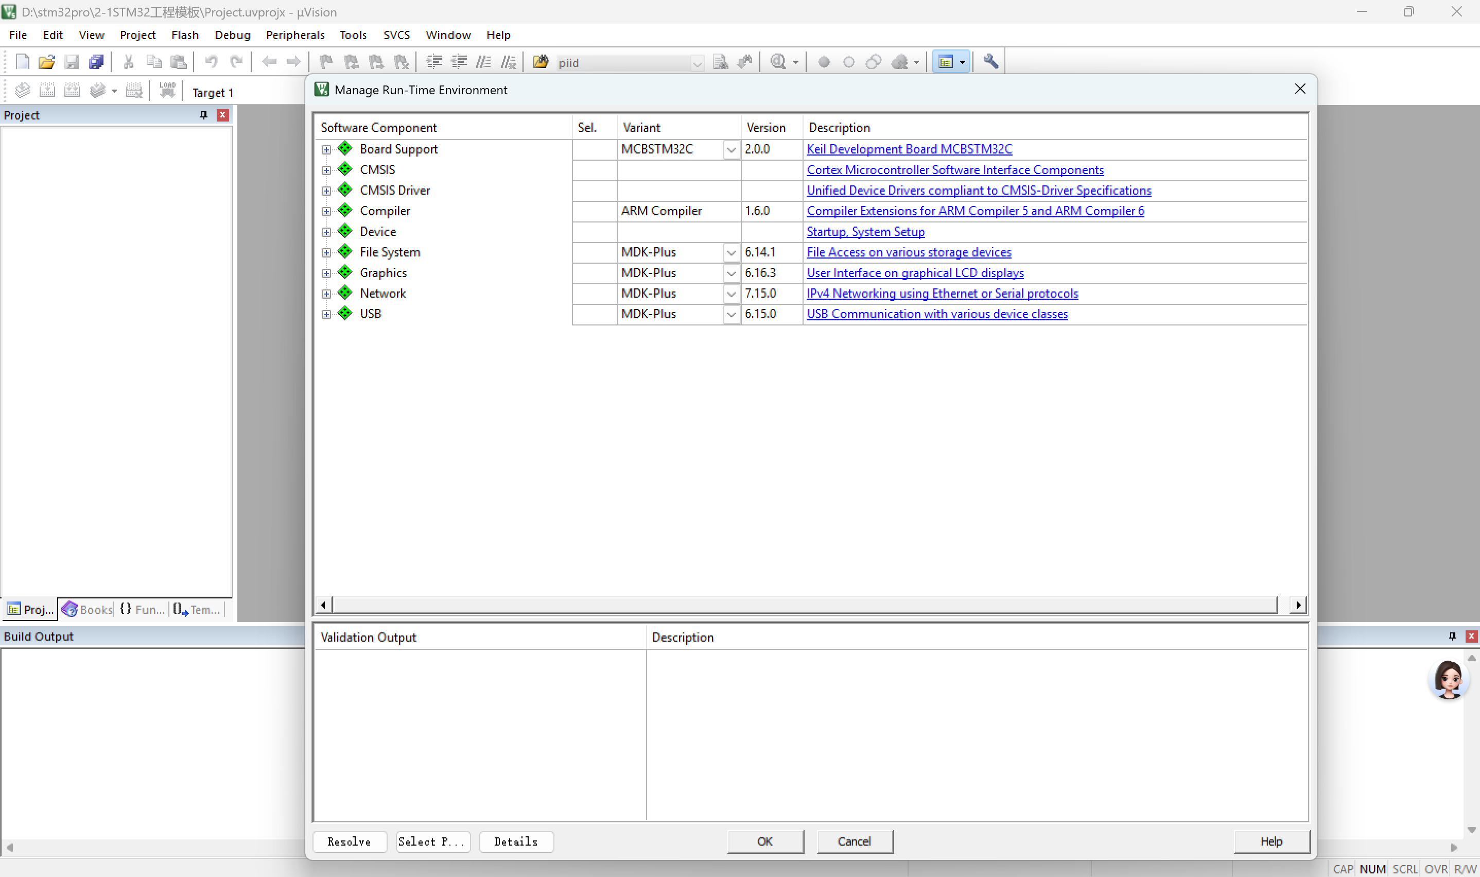Open Graphics MDK-Plus variant dropdown
The width and height of the screenshot is (1480, 877).
tap(731, 273)
